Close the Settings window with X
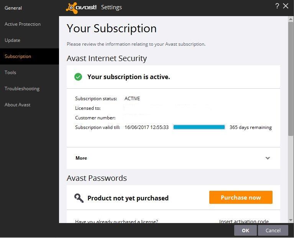 click(x=286, y=6)
